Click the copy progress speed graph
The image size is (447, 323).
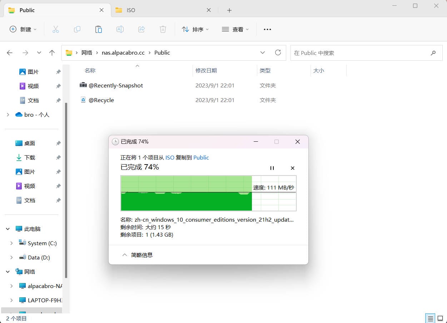(x=208, y=193)
